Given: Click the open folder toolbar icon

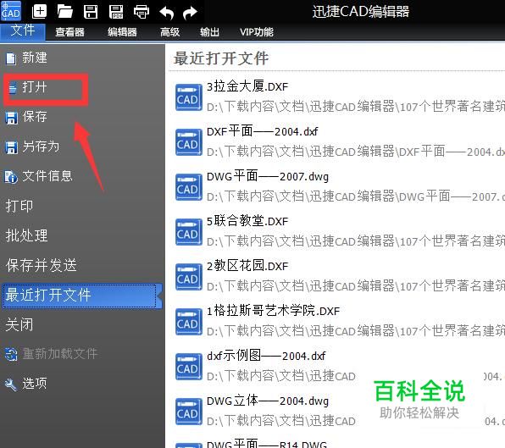Looking at the screenshot, I should [65, 11].
